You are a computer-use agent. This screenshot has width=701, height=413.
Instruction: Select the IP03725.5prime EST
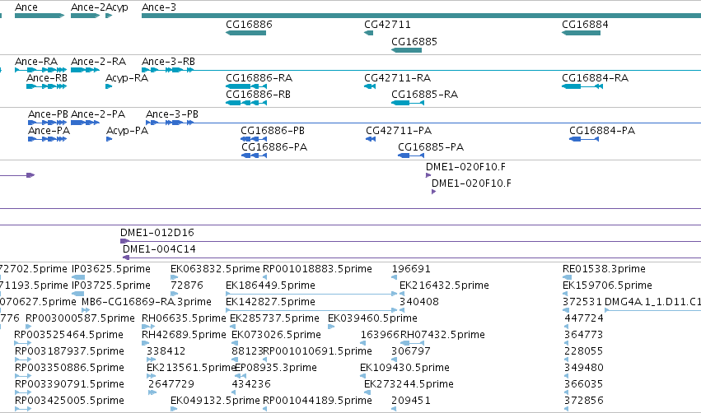78,294
